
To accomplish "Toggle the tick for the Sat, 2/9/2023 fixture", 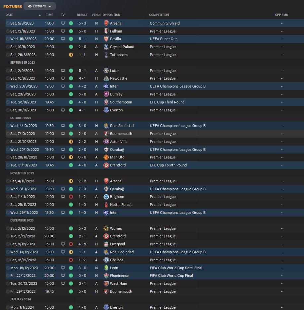I will pos(8,71).
